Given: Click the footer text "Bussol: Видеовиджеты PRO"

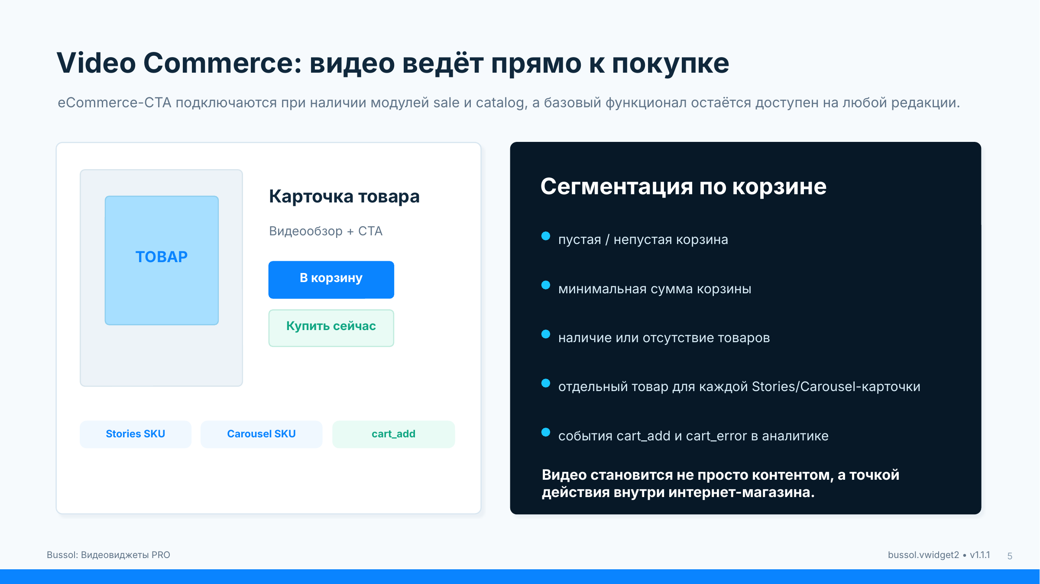Looking at the screenshot, I should (108, 555).
